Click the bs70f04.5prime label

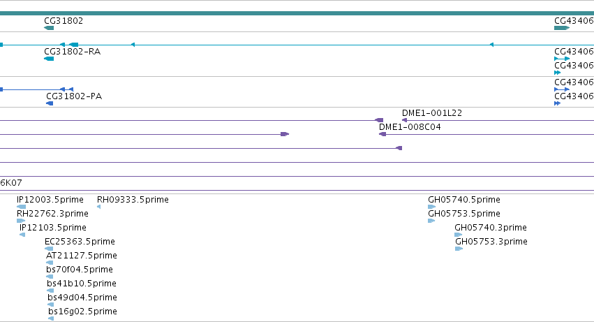[x=80, y=270]
